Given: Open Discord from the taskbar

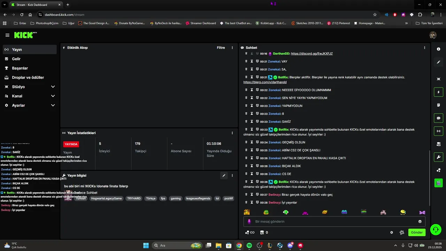Looking at the screenshot, I should pos(290,245).
